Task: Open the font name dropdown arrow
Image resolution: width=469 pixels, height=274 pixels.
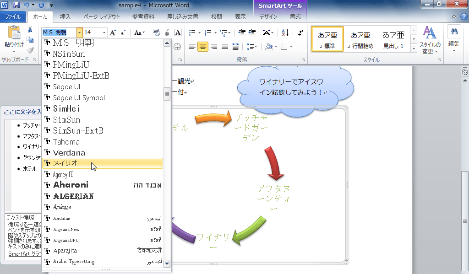Action: coord(79,32)
